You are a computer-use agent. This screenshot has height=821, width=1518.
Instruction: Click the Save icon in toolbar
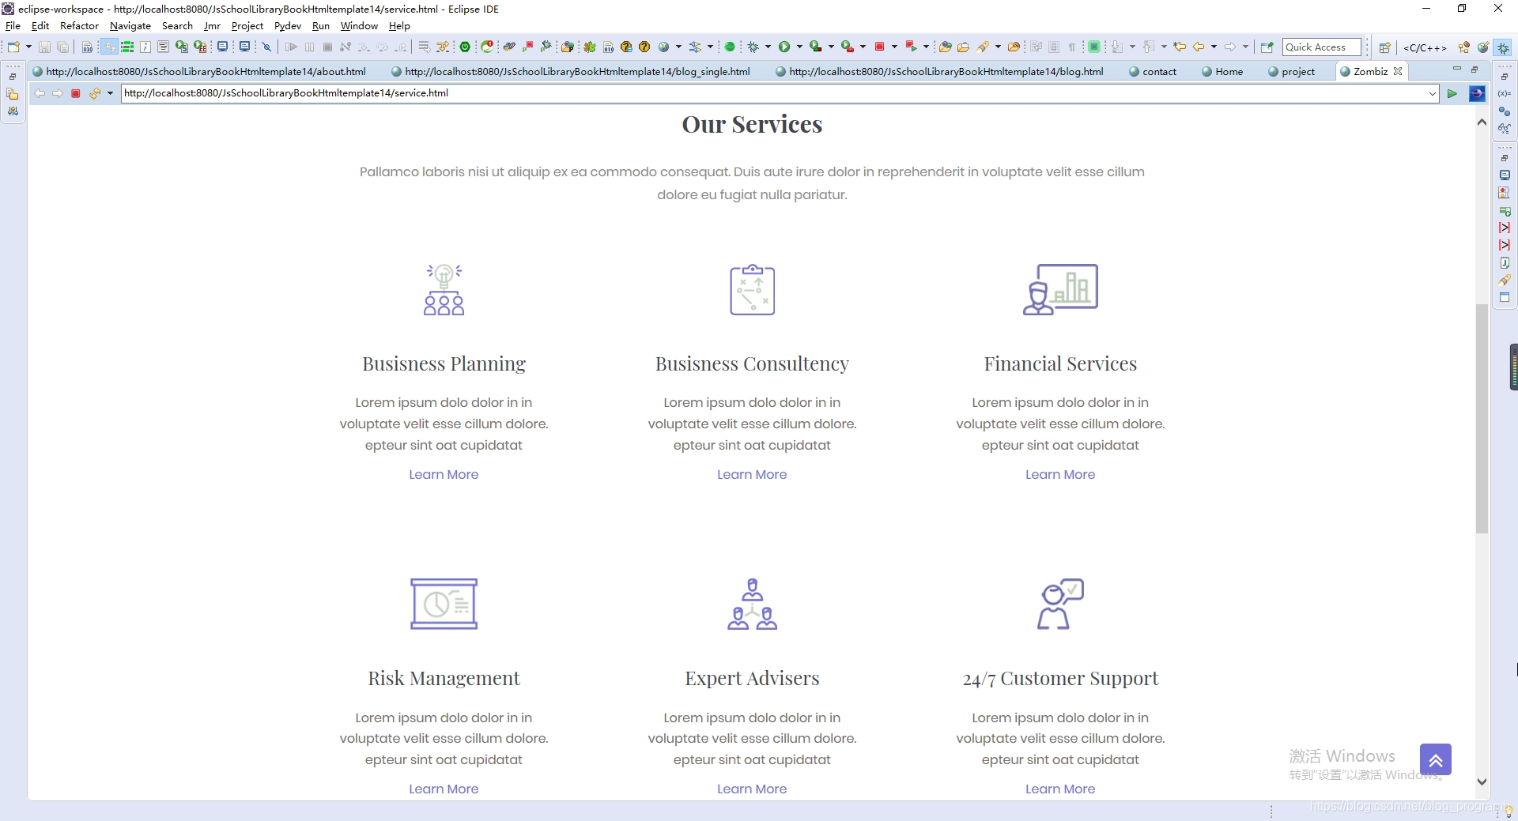pos(44,47)
